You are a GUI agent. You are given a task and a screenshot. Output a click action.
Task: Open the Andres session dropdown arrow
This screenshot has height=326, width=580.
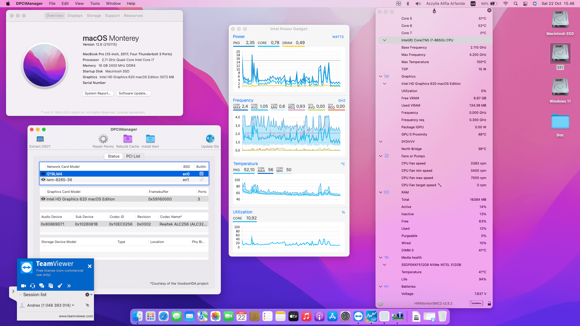coord(73,305)
